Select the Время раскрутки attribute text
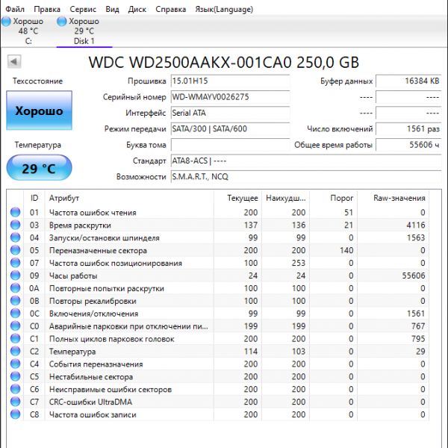448x448 pixels. click(x=80, y=225)
